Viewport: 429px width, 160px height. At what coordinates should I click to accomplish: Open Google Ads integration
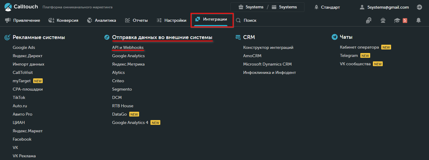coord(24,47)
